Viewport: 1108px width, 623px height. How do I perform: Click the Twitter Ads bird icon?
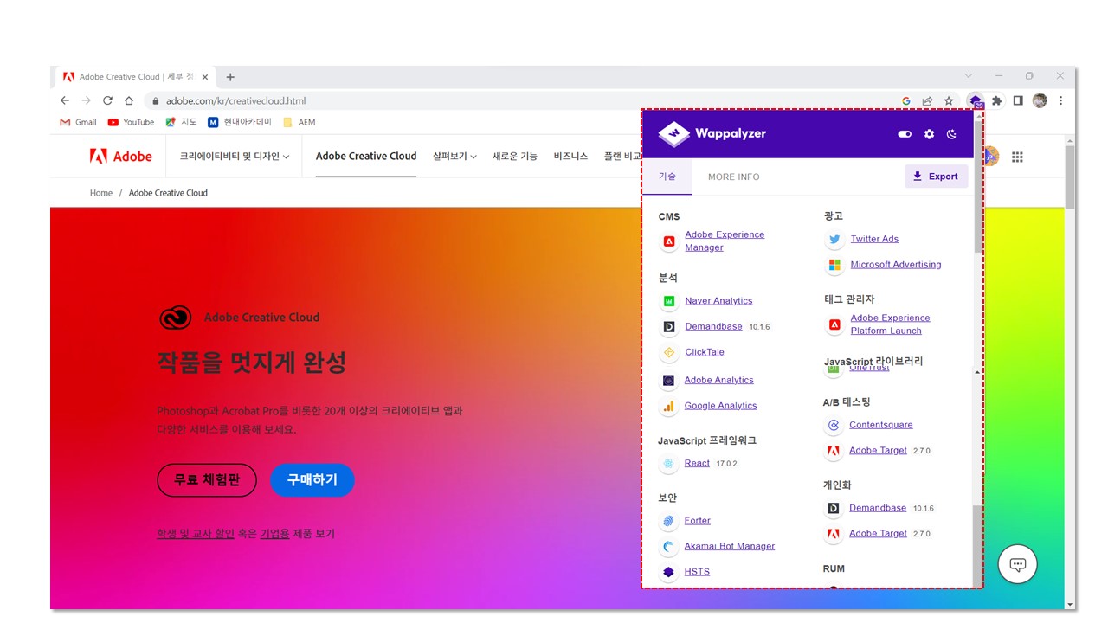[834, 240]
